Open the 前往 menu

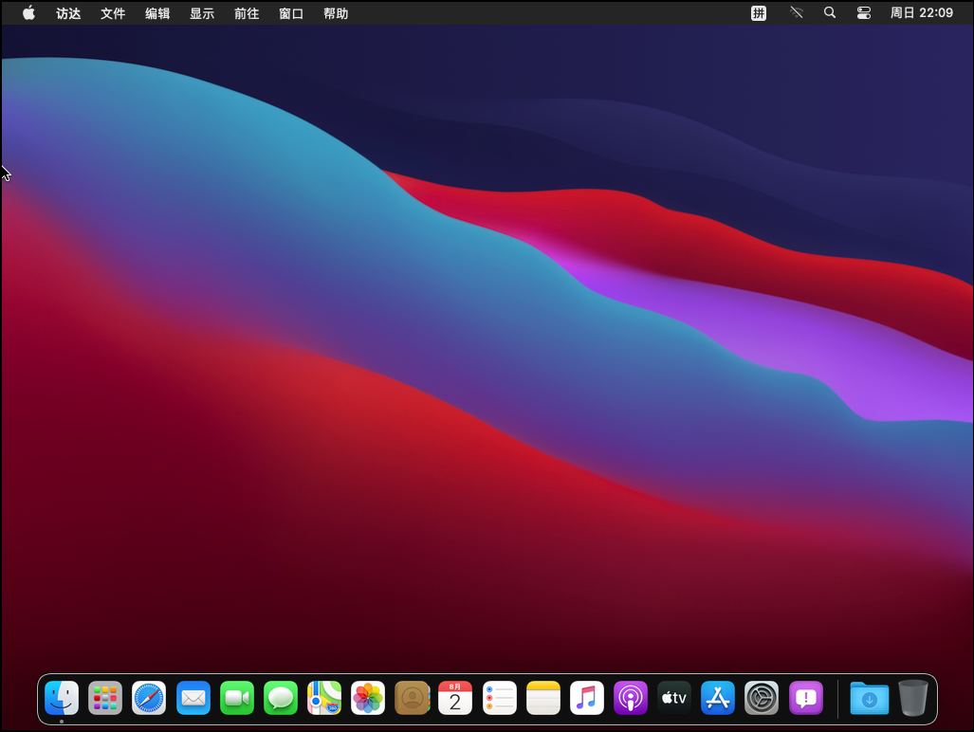coord(247,13)
